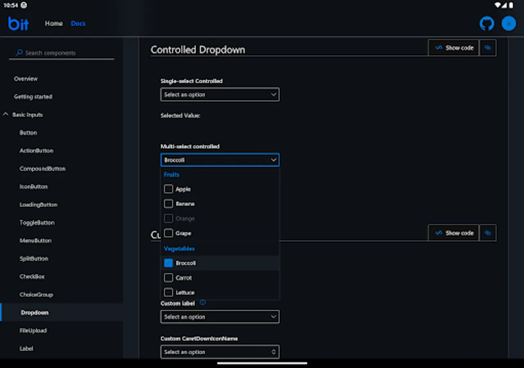
Task: Open the Single-select Controlled dropdown
Action: coord(220,94)
